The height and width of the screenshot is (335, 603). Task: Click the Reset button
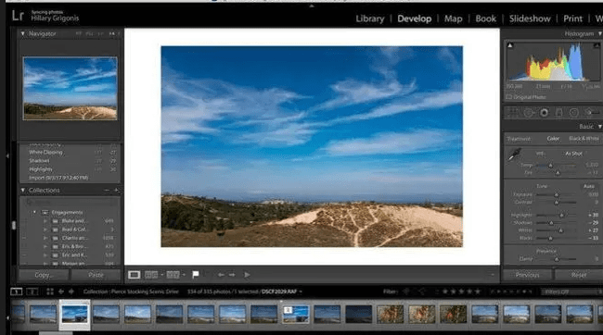579,275
